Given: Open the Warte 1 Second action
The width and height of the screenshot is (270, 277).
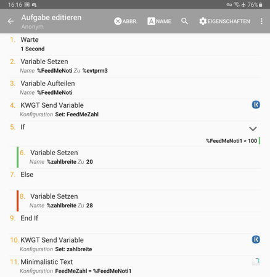Looking at the screenshot, I should [x=135, y=44].
